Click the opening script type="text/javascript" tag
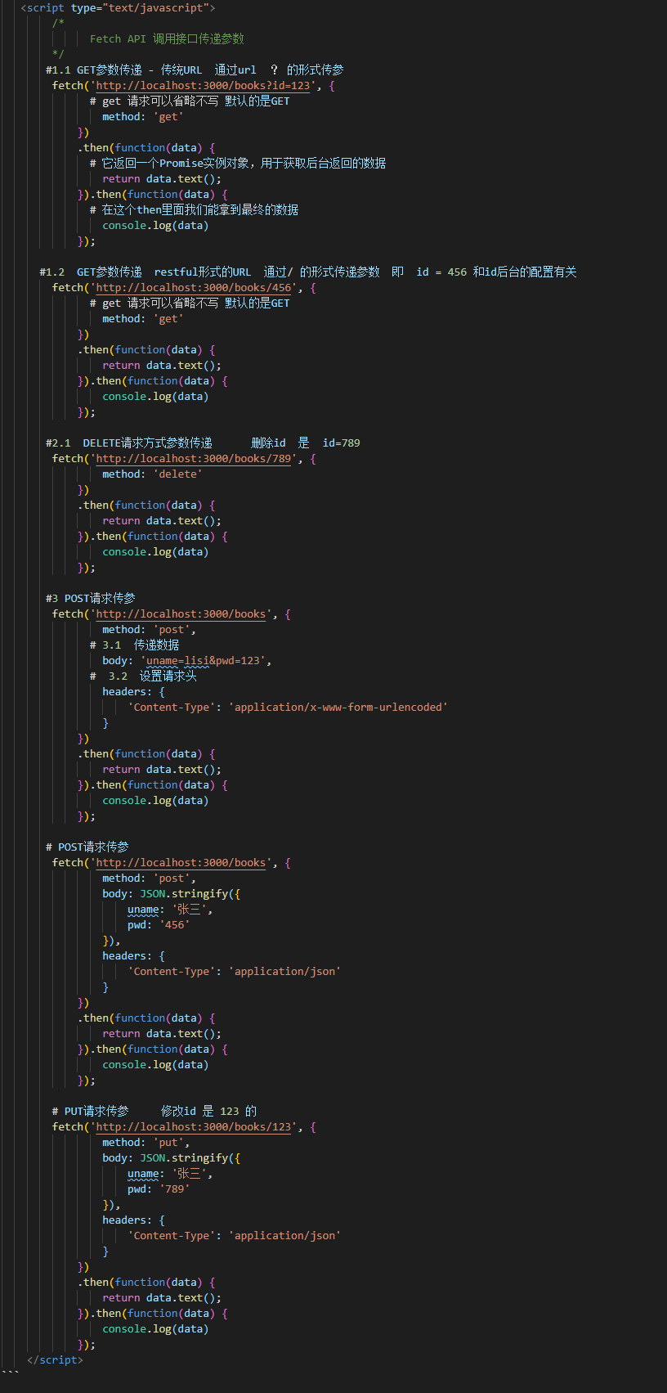 coord(118,8)
